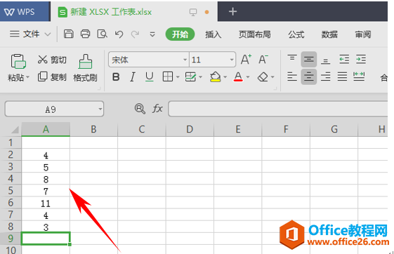
Task: Select column D header
Action: pos(190,129)
